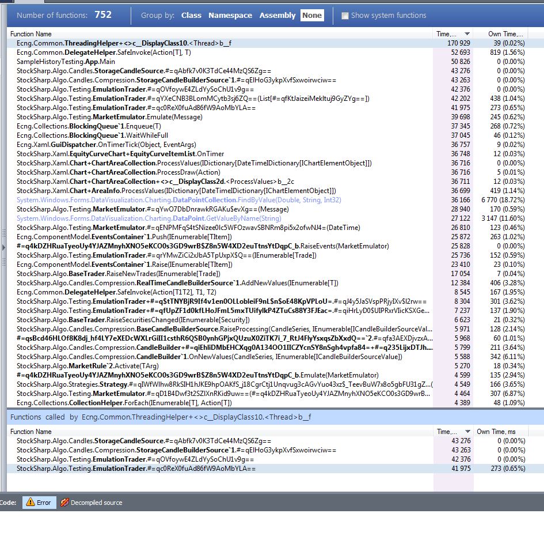544x536 pixels.
Task: Click the Number of functions 752 counter
Action: pos(64,15)
